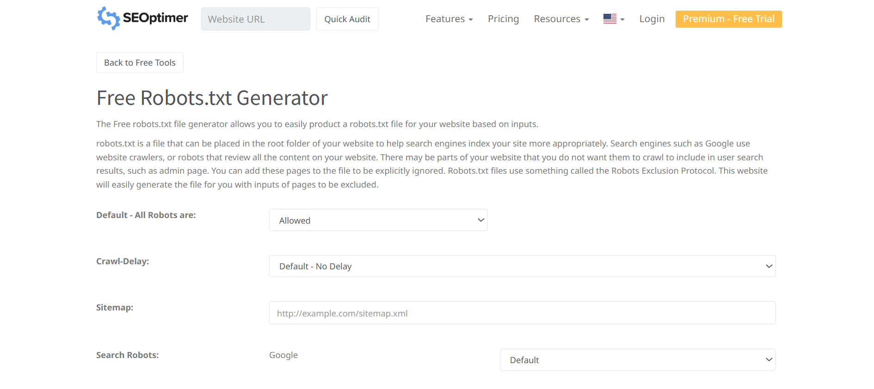Click the Crawl-Delay label
Image resolution: width=874 pixels, height=389 pixels.
[x=123, y=261]
